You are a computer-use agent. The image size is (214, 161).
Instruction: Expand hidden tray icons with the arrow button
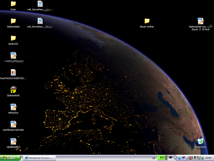point(176,158)
